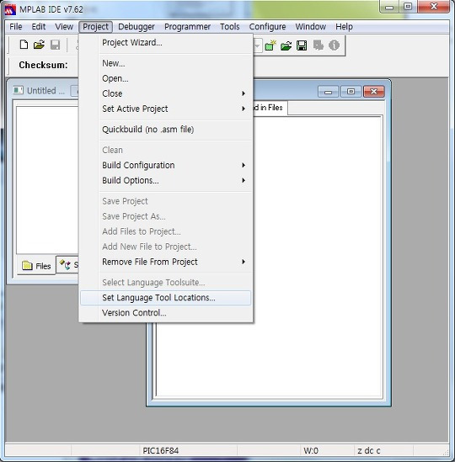Screen dimensions: 455x462
Task: Click the Open File toolbar icon
Action: pyautogui.click(x=39, y=45)
